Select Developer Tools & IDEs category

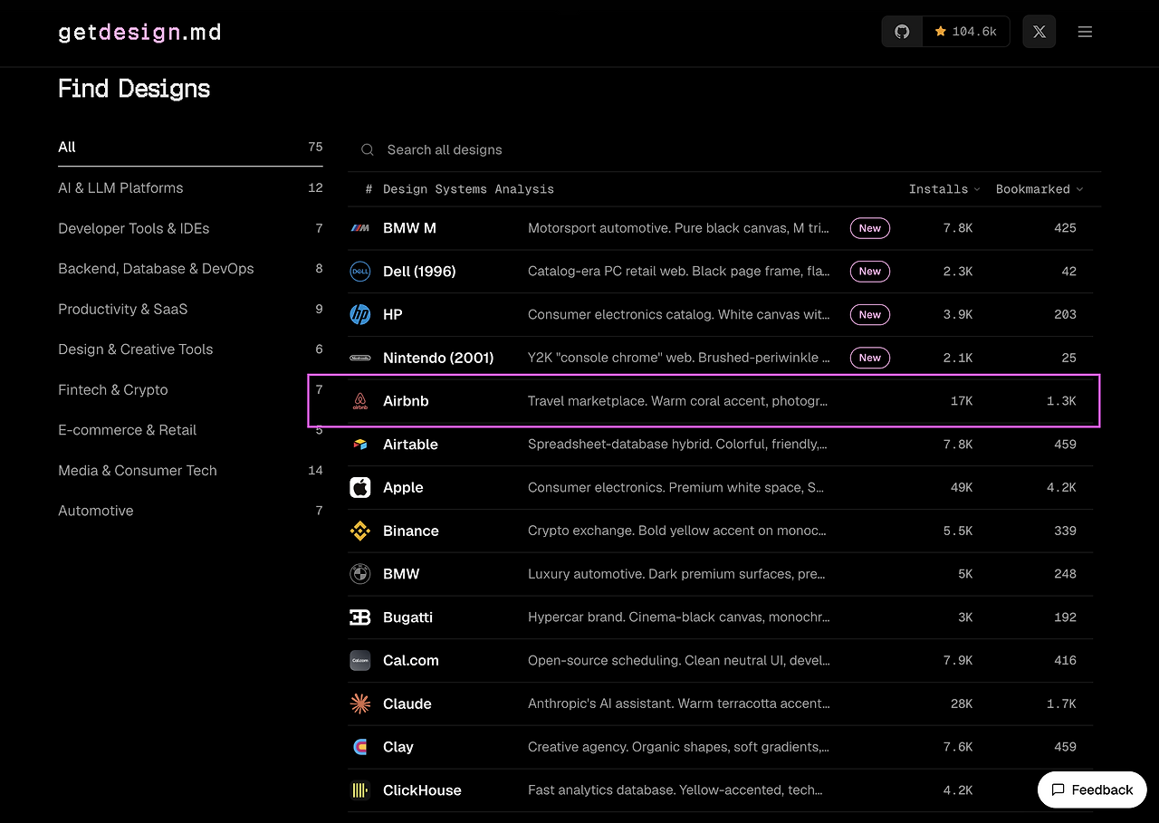[190, 228]
